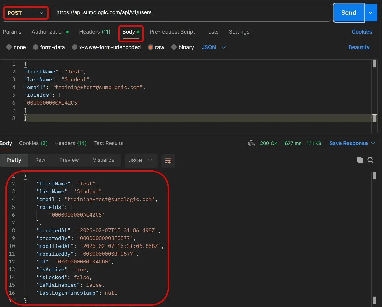Open the search in response body icon
Screen dimensions: 382x307
(x=370, y=160)
